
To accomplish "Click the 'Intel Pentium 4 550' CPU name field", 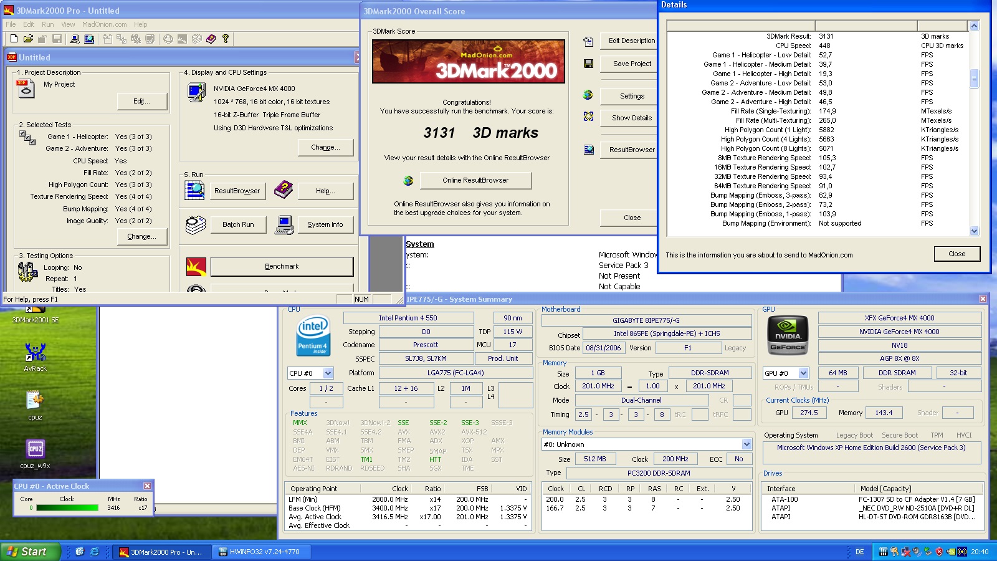I will click(409, 318).
